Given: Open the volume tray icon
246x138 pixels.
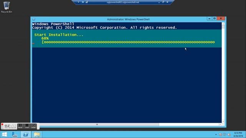Looking at the screenshot, I should [x=229, y=135].
